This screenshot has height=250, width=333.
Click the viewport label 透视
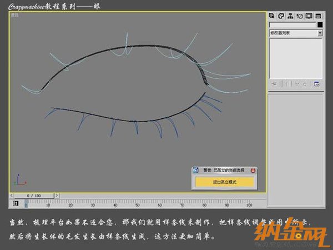tap(14, 15)
